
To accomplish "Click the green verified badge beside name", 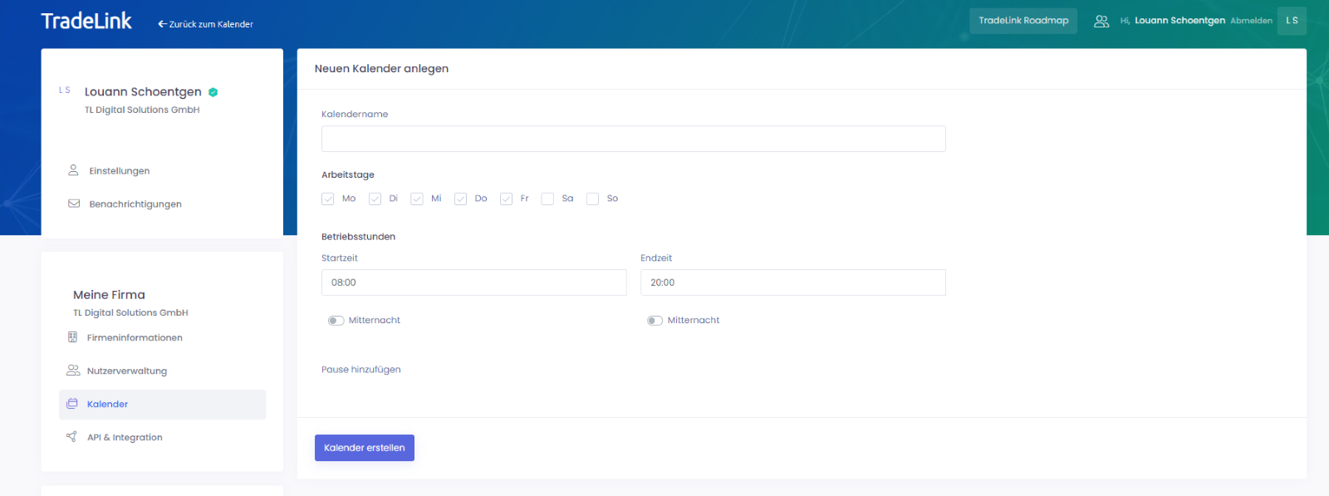I will click(x=213, y=92).
